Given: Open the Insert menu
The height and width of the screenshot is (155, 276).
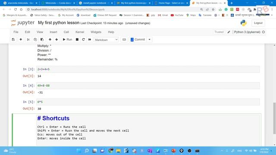Looking at the screenshot, I should pyautogui.click(x=53, y=32).
